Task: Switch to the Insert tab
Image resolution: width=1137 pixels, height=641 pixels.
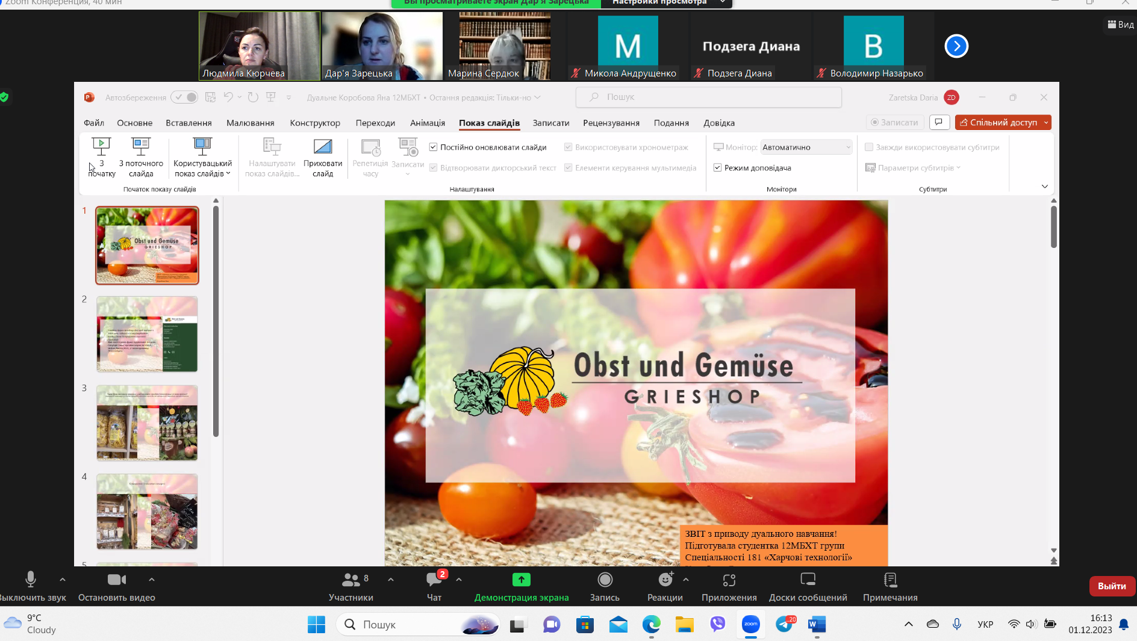Action: coord(188,123)
